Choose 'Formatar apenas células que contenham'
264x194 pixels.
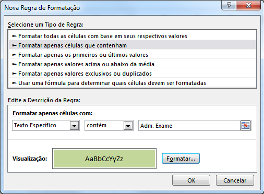pyautogui.click(x=132, y=45)
